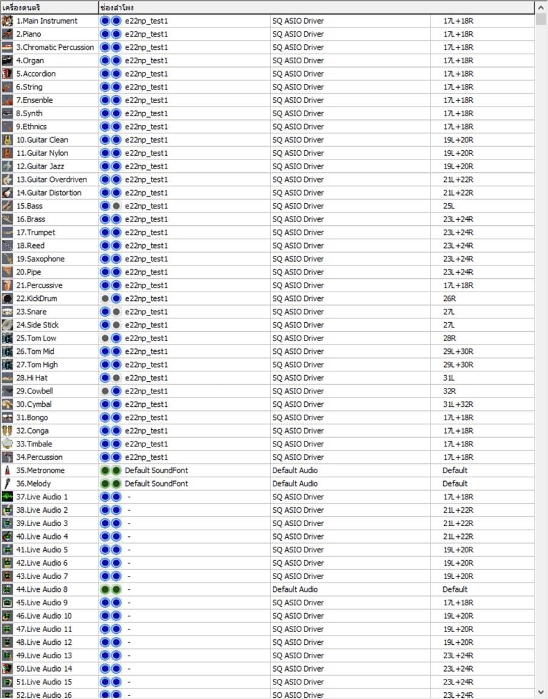This screenshot has width=548, height=699.
Task: Select 25L output for Bass
Action: (x=449, y=206)
